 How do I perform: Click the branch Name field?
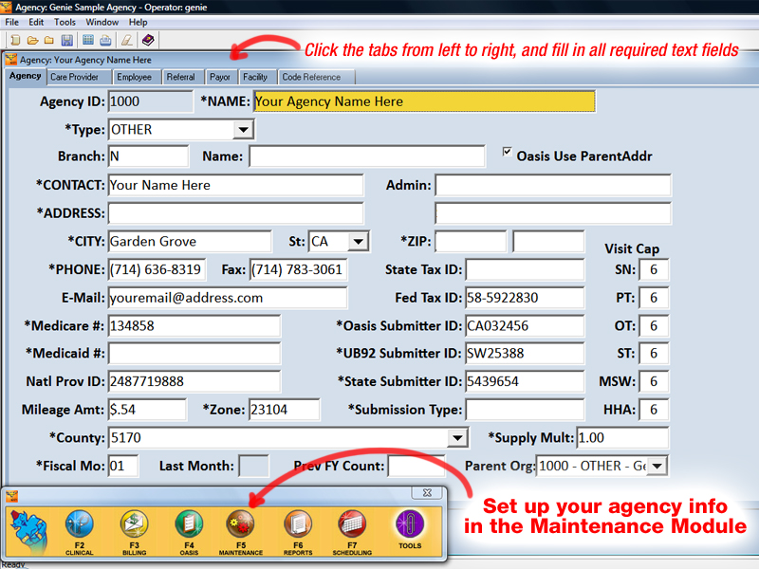pyautogui.click(x=367, y=156)
